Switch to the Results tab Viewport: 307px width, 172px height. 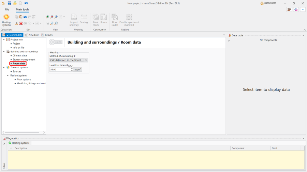pyautogui.click(x=47, y=35)
